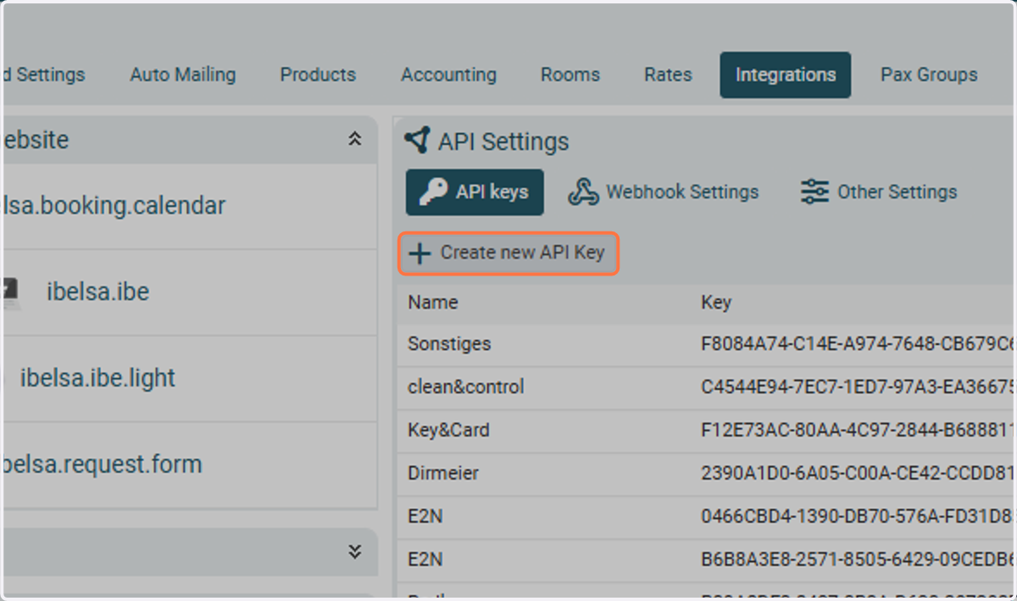Open the Auto Mailing tab
The width and height of the screenshot is (1017, 601).
click(183, 75)
